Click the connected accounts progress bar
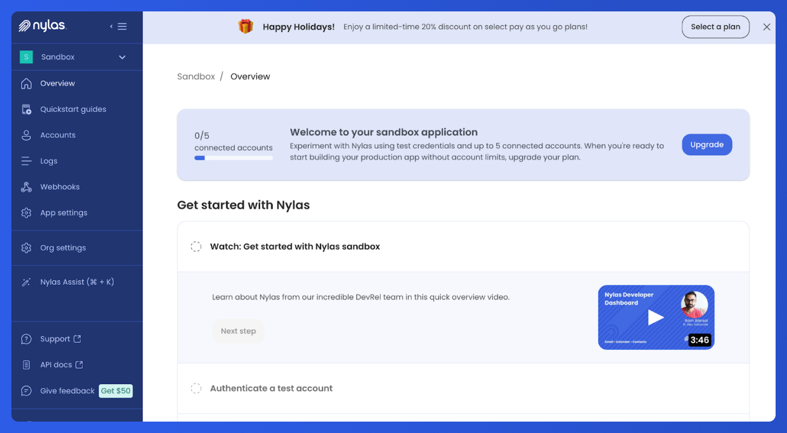 pos(234,158)
